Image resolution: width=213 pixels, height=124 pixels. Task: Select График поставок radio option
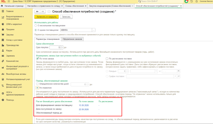(x=107, y=76)
